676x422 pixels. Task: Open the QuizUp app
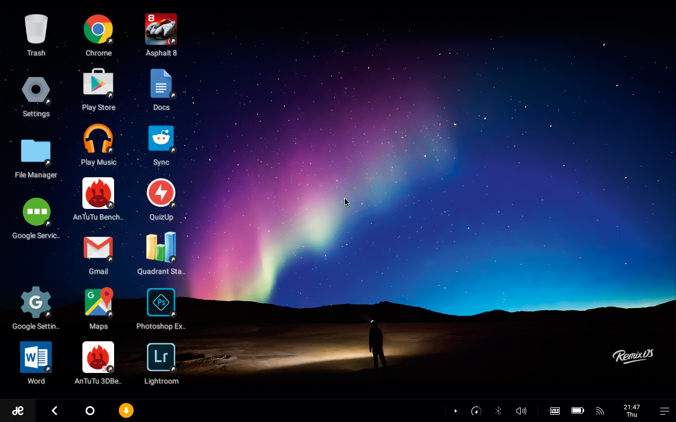[x=161, y=193]
